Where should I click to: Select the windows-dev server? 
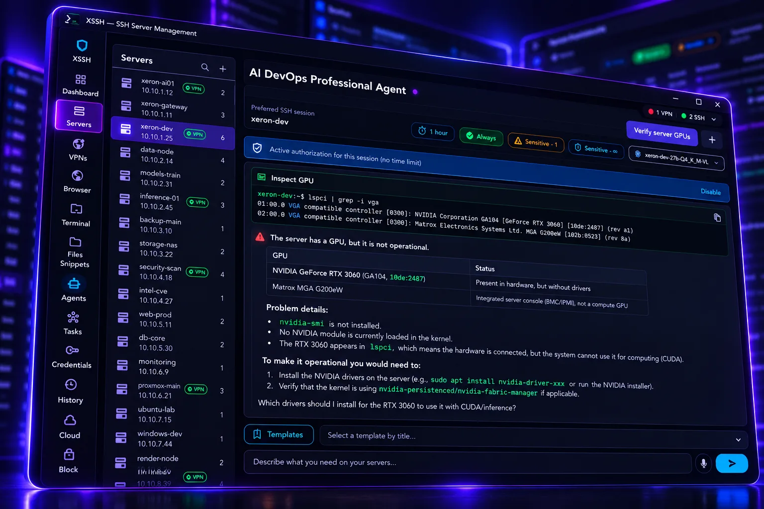172,438
